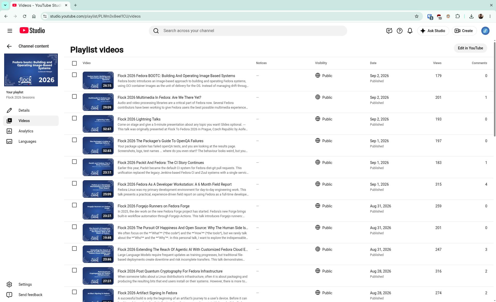Open Chrome extensions puzzle icon
The height and width of the screenshot is (302, 496).
[x=458, y=16]
